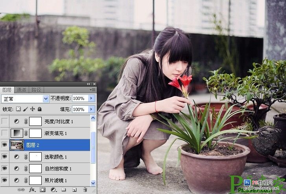Select the 图层 2 layer name
The height and width of the screenshot is (194, 286).
[33, 145]
